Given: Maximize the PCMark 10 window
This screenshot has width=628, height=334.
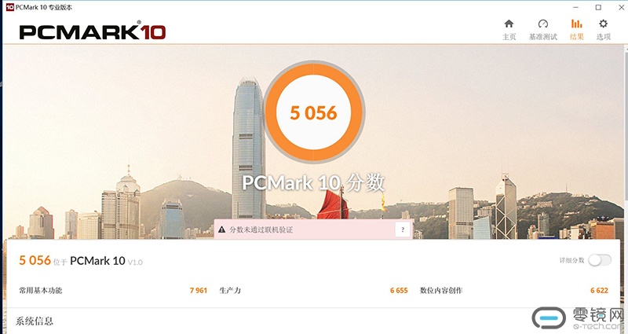Looking at the screenshot, I should (598, 7).
